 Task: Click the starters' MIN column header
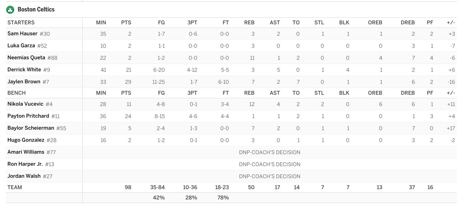click(101, 23)
